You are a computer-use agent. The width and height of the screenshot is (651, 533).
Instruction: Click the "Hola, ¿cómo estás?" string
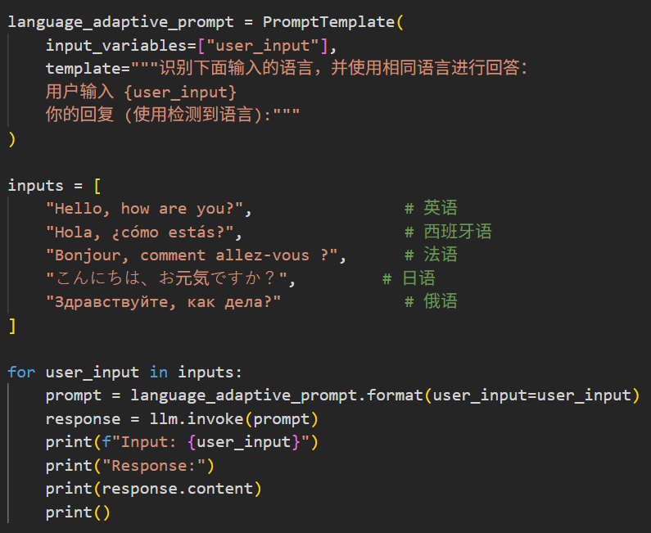[x=144, y=232]
